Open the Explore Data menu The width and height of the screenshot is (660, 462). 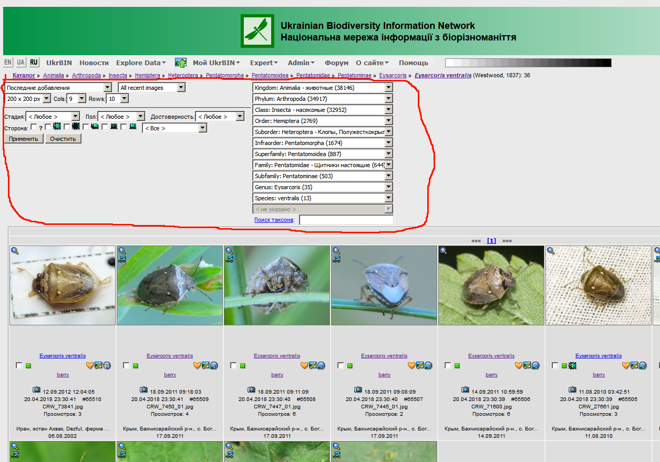[141, 63]
